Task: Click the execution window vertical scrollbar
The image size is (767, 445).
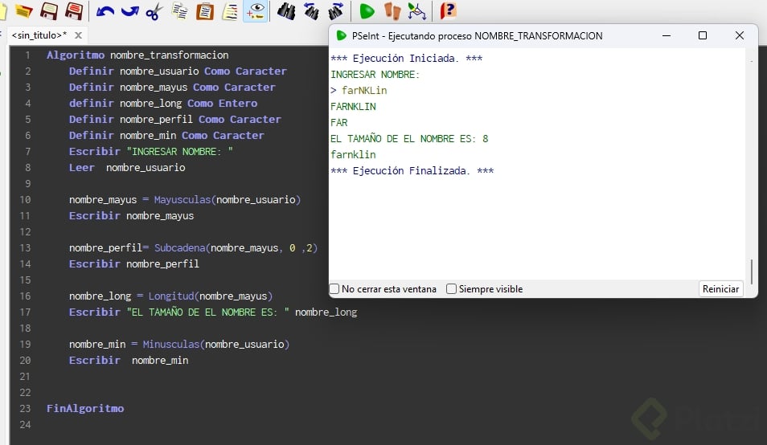Action: [x=752, y=271]
